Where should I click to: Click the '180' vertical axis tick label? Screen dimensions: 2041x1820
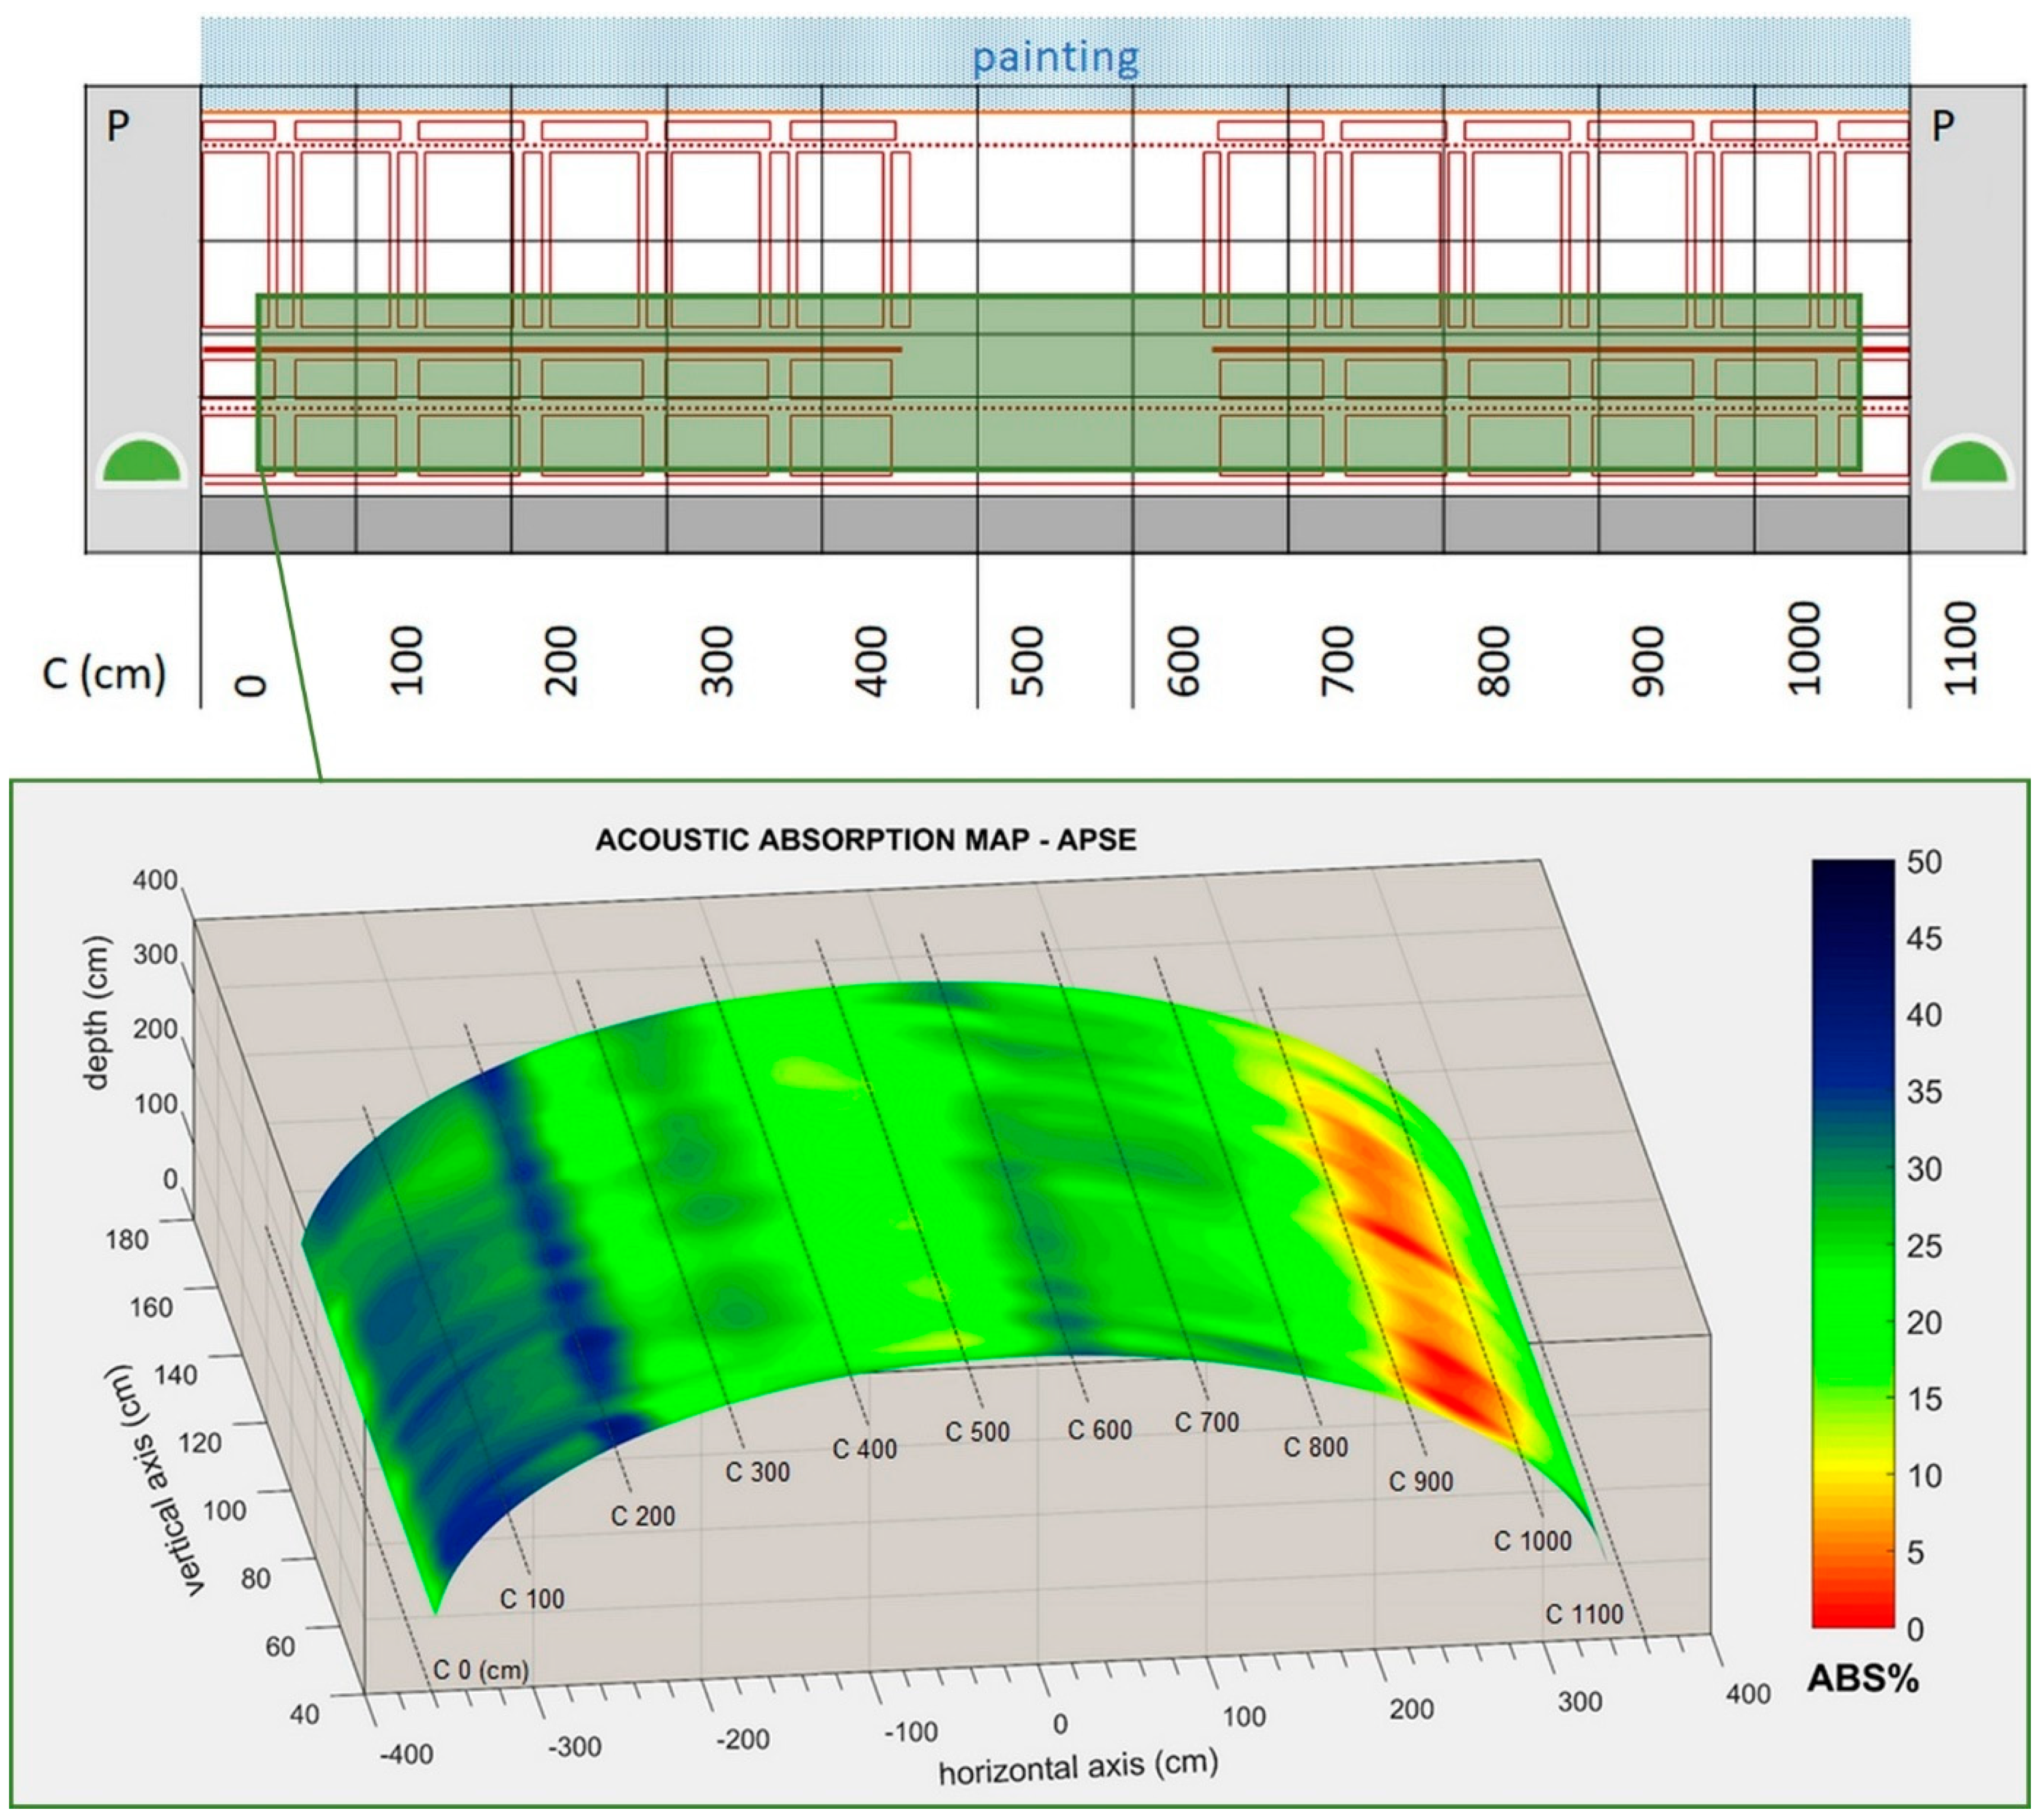[x=127, y=1240]
